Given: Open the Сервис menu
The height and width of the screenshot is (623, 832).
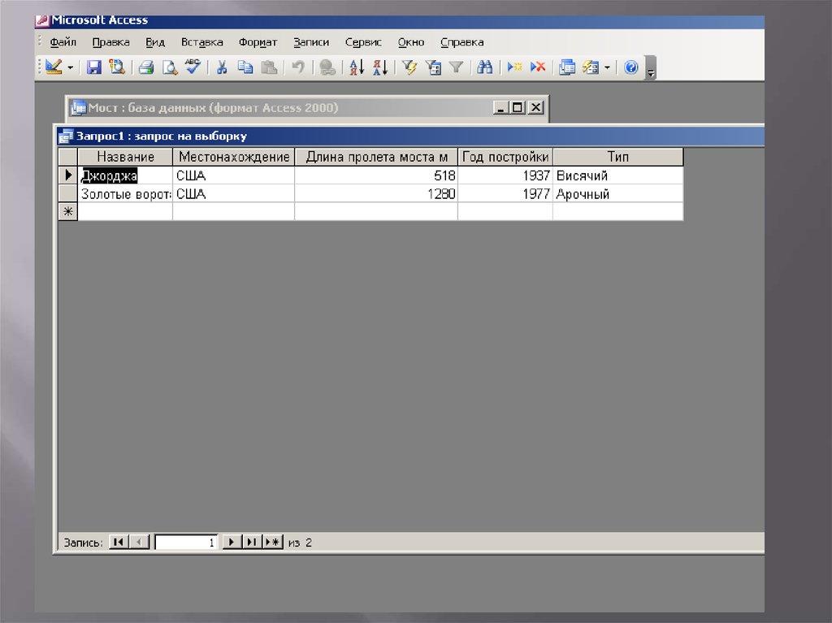Looking at the screenshot, I should 362,42.
